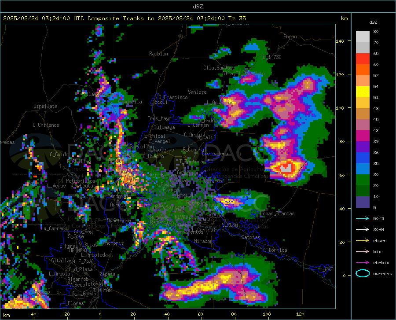Click the Uspallata town label

(45, 106)
